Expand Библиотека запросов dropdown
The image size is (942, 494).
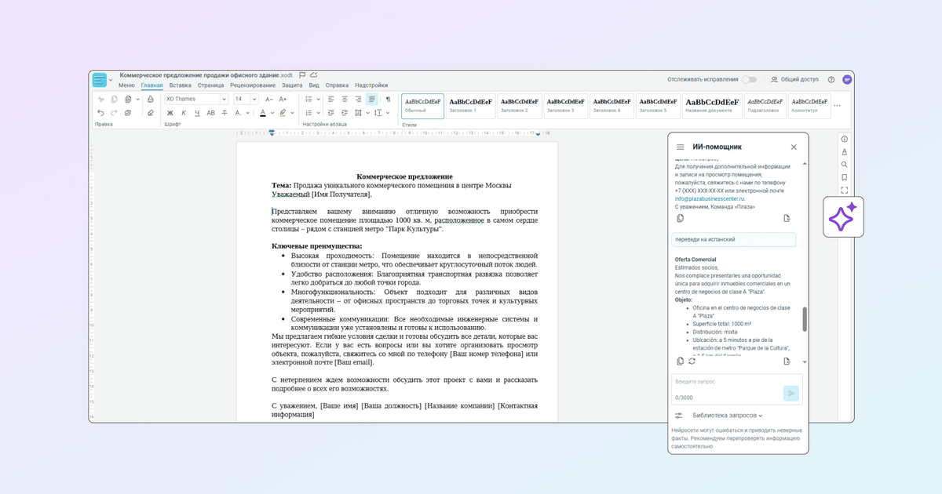click(727, 416)
